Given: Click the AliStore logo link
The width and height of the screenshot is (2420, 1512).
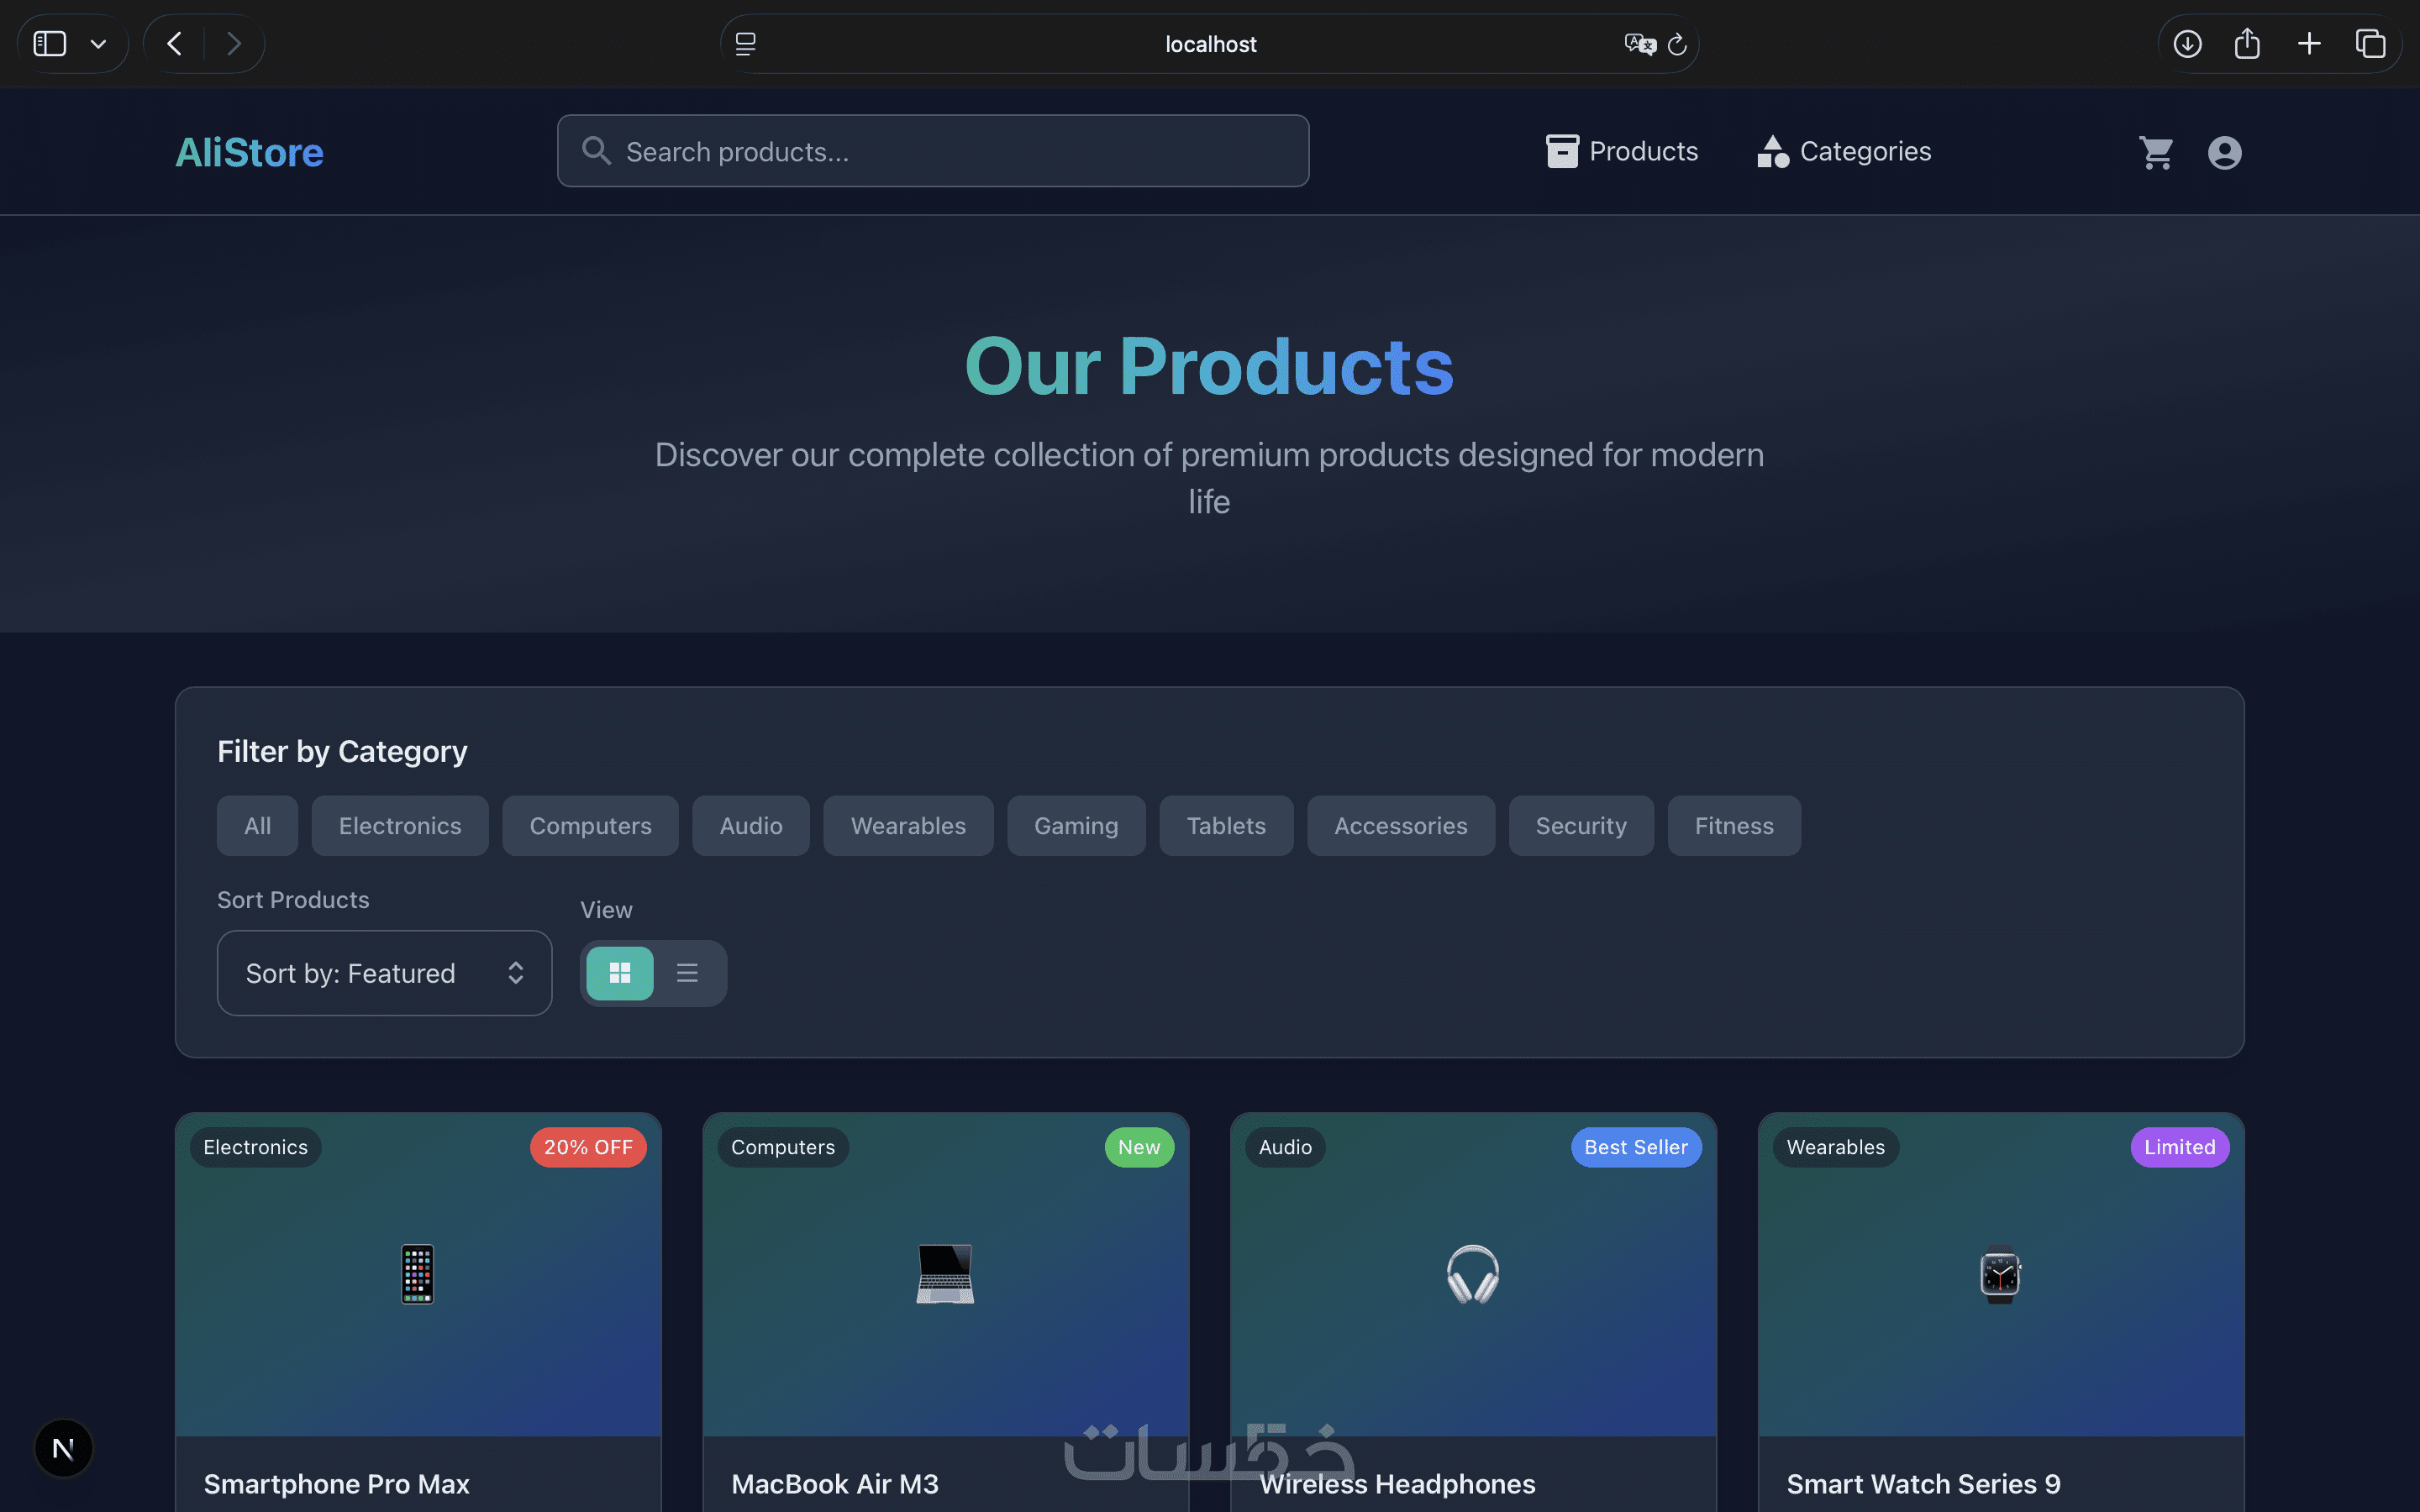Looking at the screenshot, I should pos(249,152).
